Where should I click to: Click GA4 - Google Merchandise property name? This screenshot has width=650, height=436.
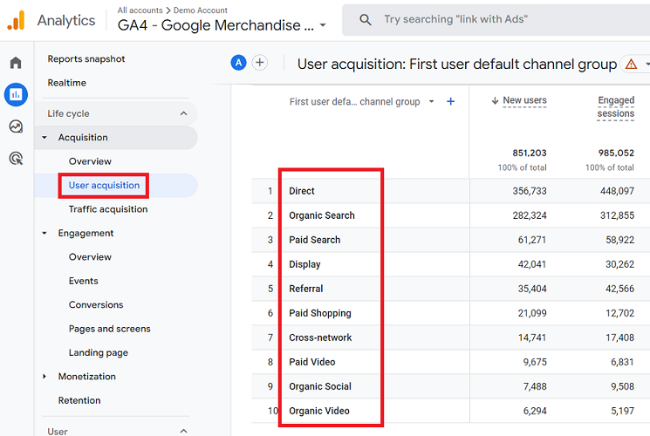[x=216, y=25]
